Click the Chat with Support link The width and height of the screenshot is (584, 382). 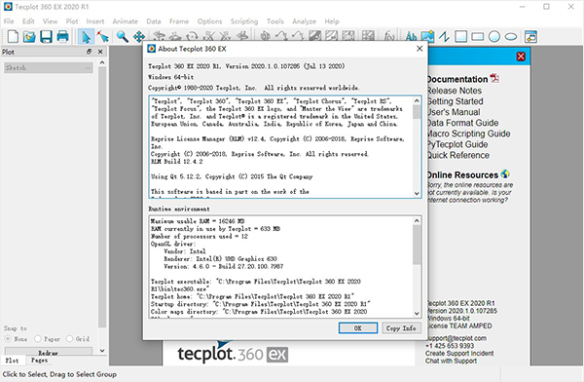click(x=451, y=361)
